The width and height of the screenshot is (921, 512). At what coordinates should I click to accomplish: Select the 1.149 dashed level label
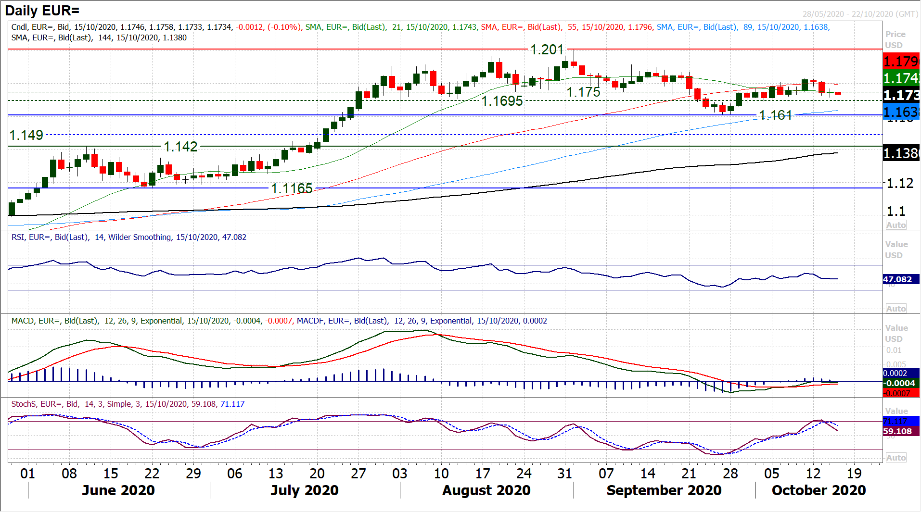[x=26, y=135]
